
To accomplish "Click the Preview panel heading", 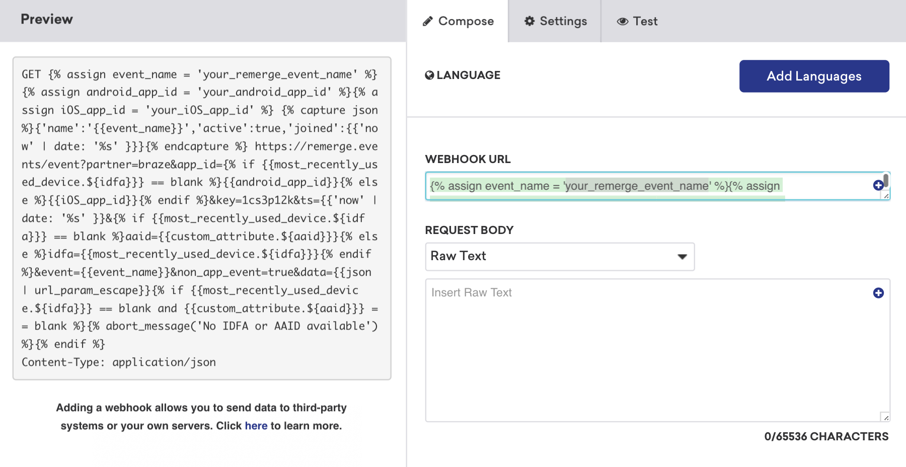I will point(47,19).
